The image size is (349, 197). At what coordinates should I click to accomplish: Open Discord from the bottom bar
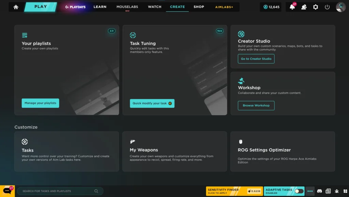(319, 191)
